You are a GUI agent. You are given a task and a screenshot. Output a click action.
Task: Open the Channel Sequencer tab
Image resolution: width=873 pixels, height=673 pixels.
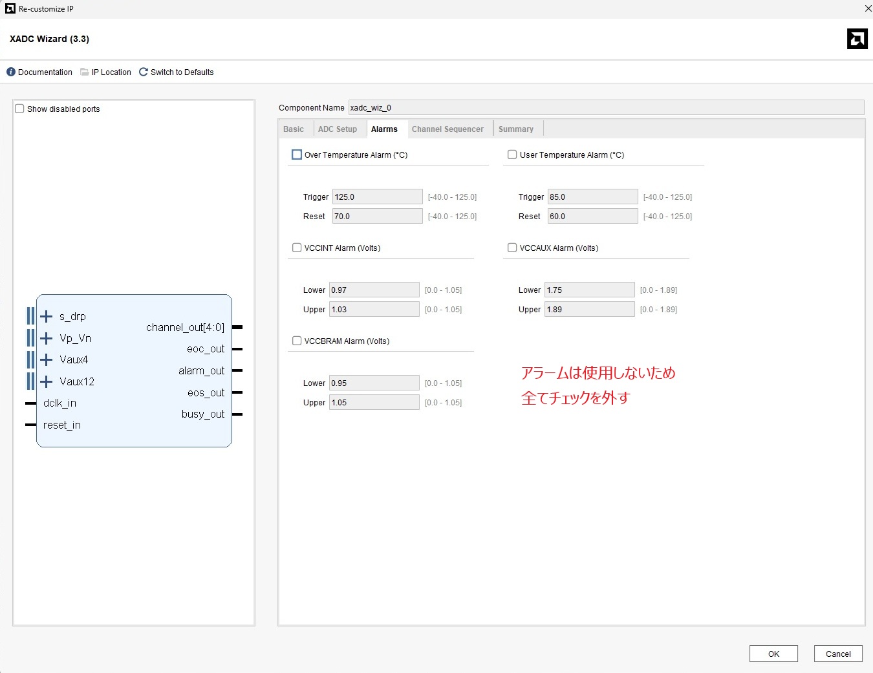pos(447,129)
